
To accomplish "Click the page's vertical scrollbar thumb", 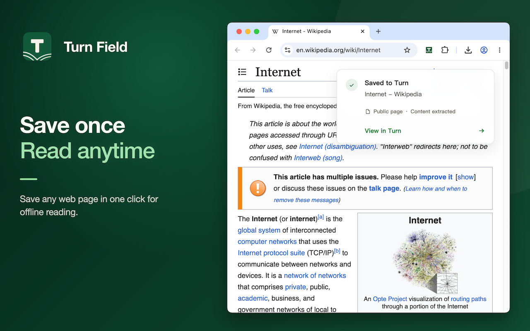I will (x=506, y=65).
